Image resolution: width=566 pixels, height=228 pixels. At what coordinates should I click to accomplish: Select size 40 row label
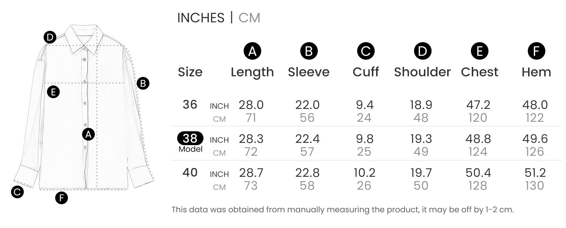[190, 173]
